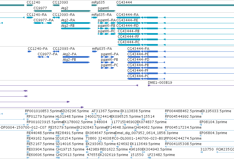This screenshot has width=234, height=159.
Task: Click the DME1-003B19 clone label
Action: pyautogui.click(x=160, y=83)
